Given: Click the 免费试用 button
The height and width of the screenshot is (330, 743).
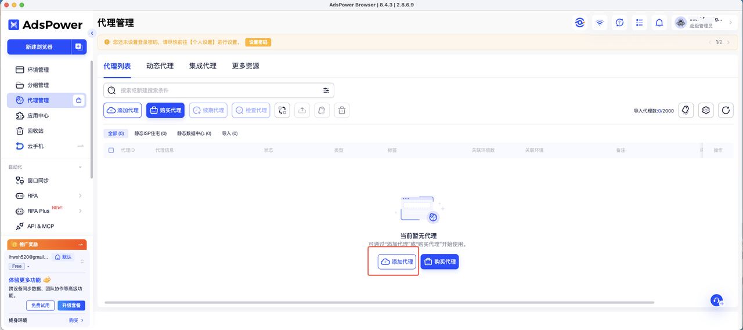Looking at the screenshot, I should point(41,305).
